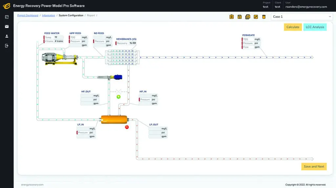Screen dimensions: 336x188
Task: Click the edit case pencil icon
Action: tap(256, 17)
